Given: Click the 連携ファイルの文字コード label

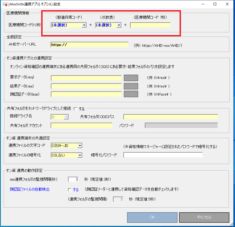Looking at the screenshot, I should click(x=27, y=145).
